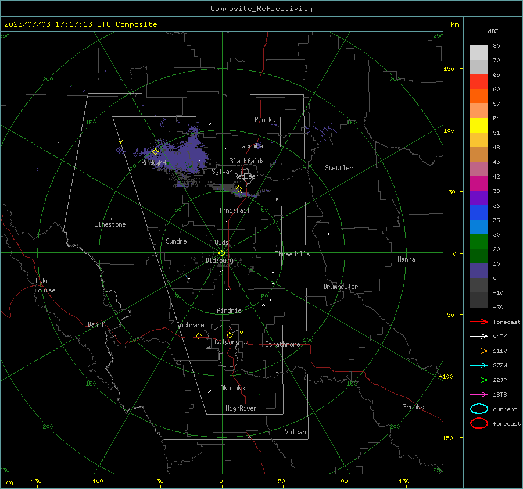Click the HighRiver label
Image resolution: width=523 pixels, height=489 pixels.
(x=241, y=408)
